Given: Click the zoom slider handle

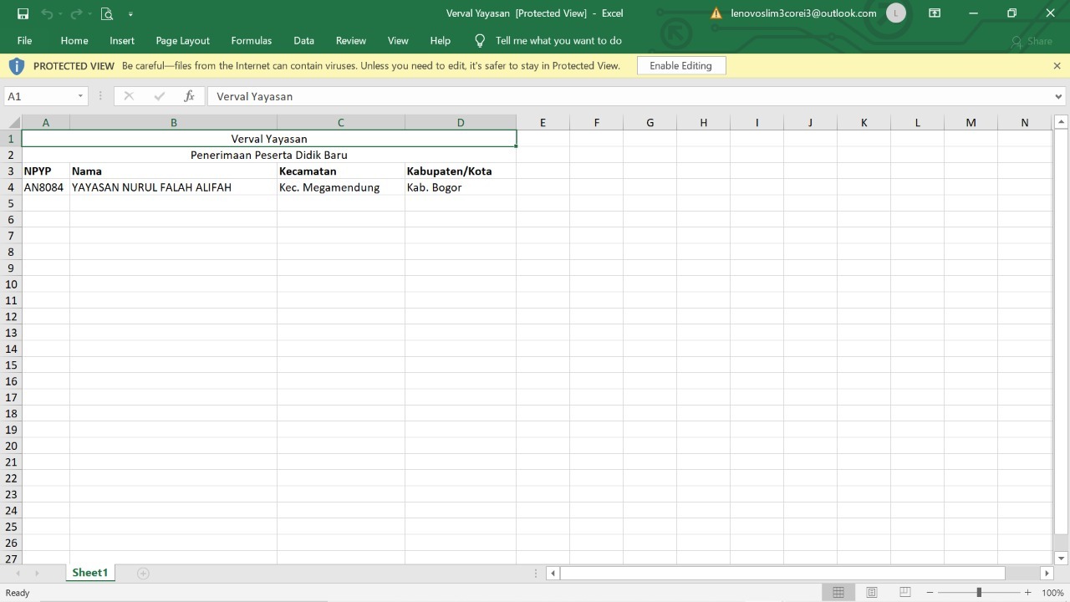Looking at the screenshot, I should pos(979,592).
